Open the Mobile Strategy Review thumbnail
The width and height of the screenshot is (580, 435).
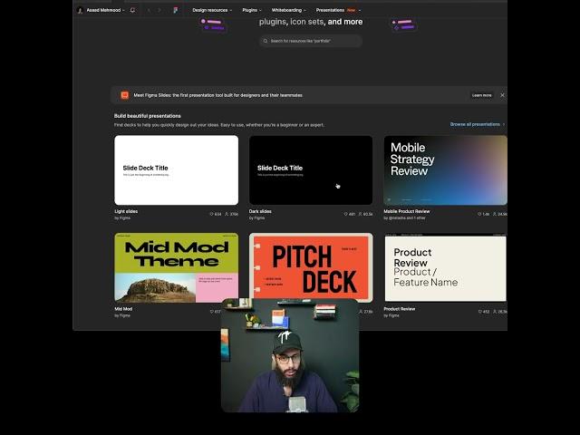[445, 170]
